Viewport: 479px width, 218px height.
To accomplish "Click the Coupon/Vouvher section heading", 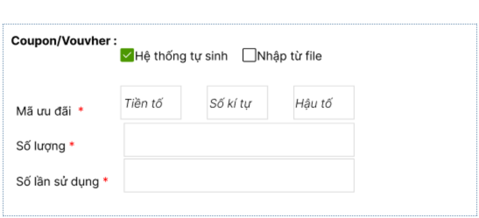I will 63,41.
